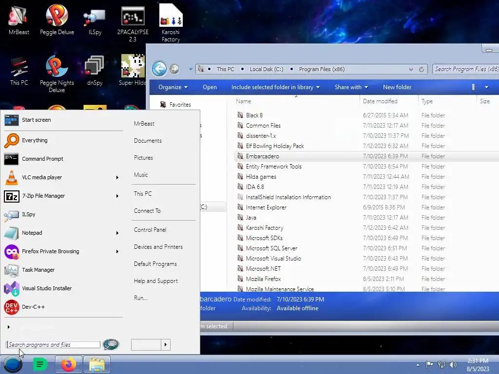499x374 pixels.
Task: Open 2PACALYPSE 2.3 desktop shortcut
Action: pyautogui.click(x=133, y=23)
